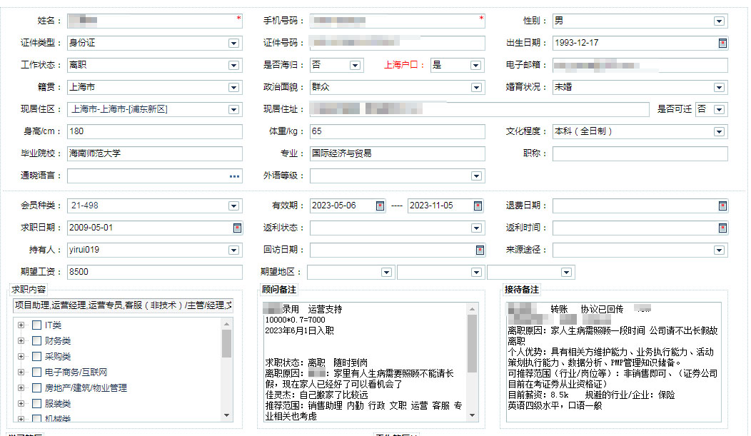Open the 性别 dropdown

point(719,21)
